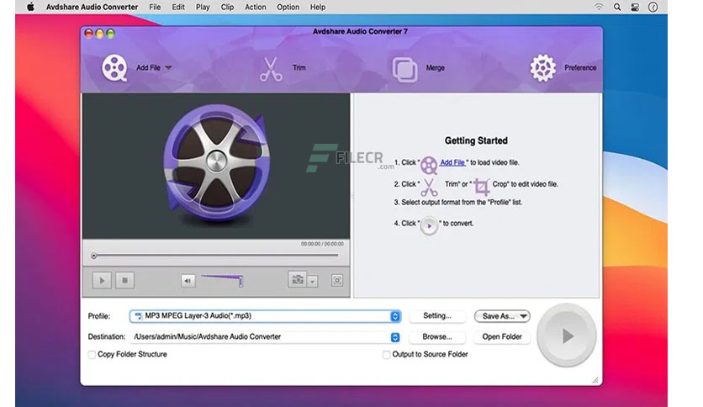The height and width of the screenshot is (407, 703).
Task: Open Preference gear icon
Action: pyautogui.click(x=543, y=68)
